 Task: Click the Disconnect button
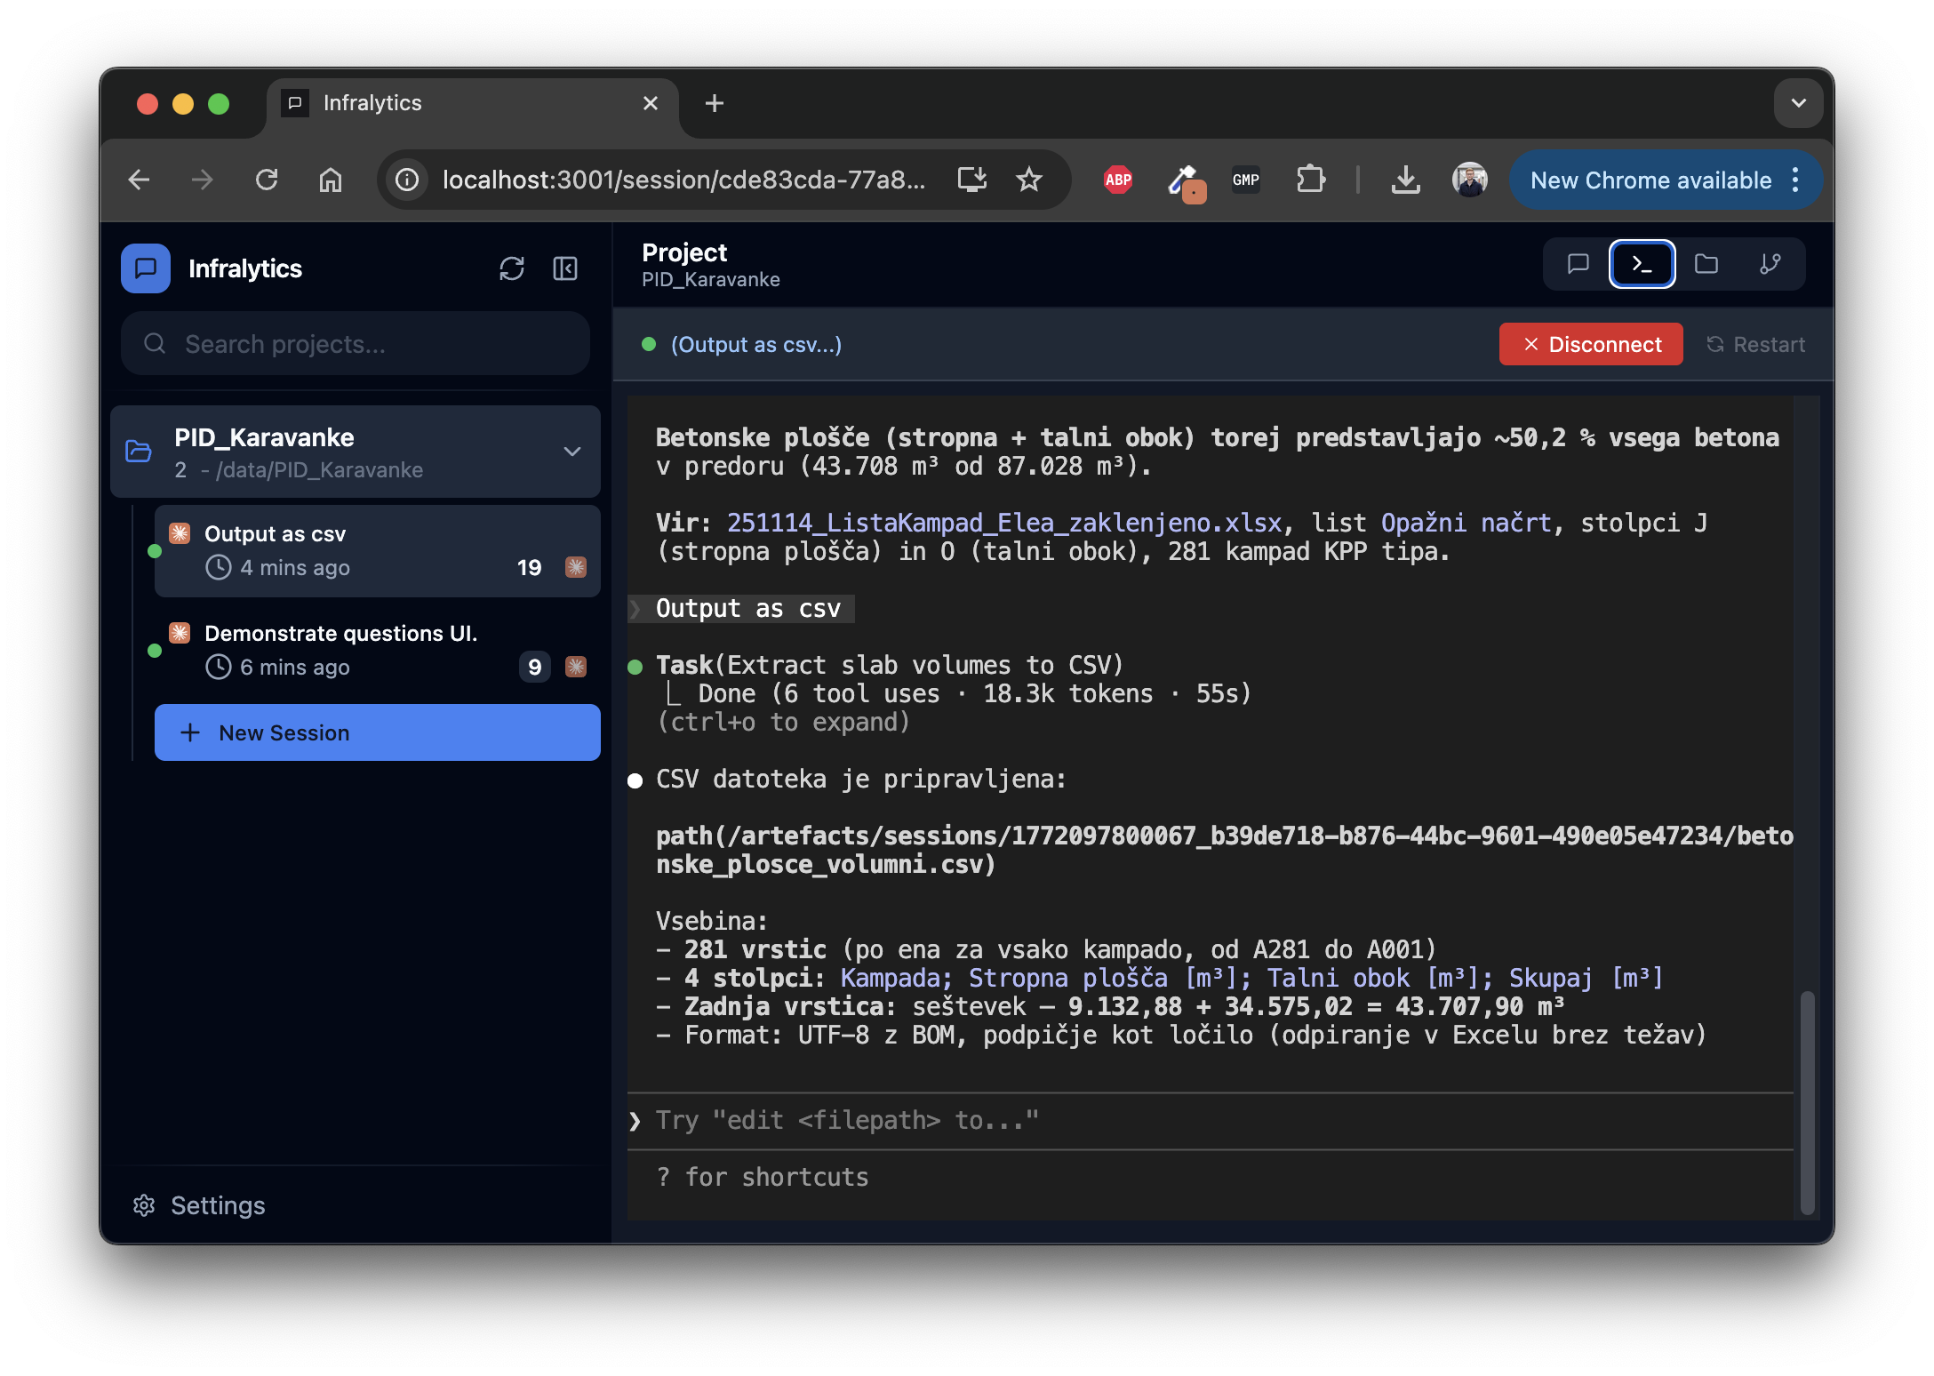coord(1590,344)
